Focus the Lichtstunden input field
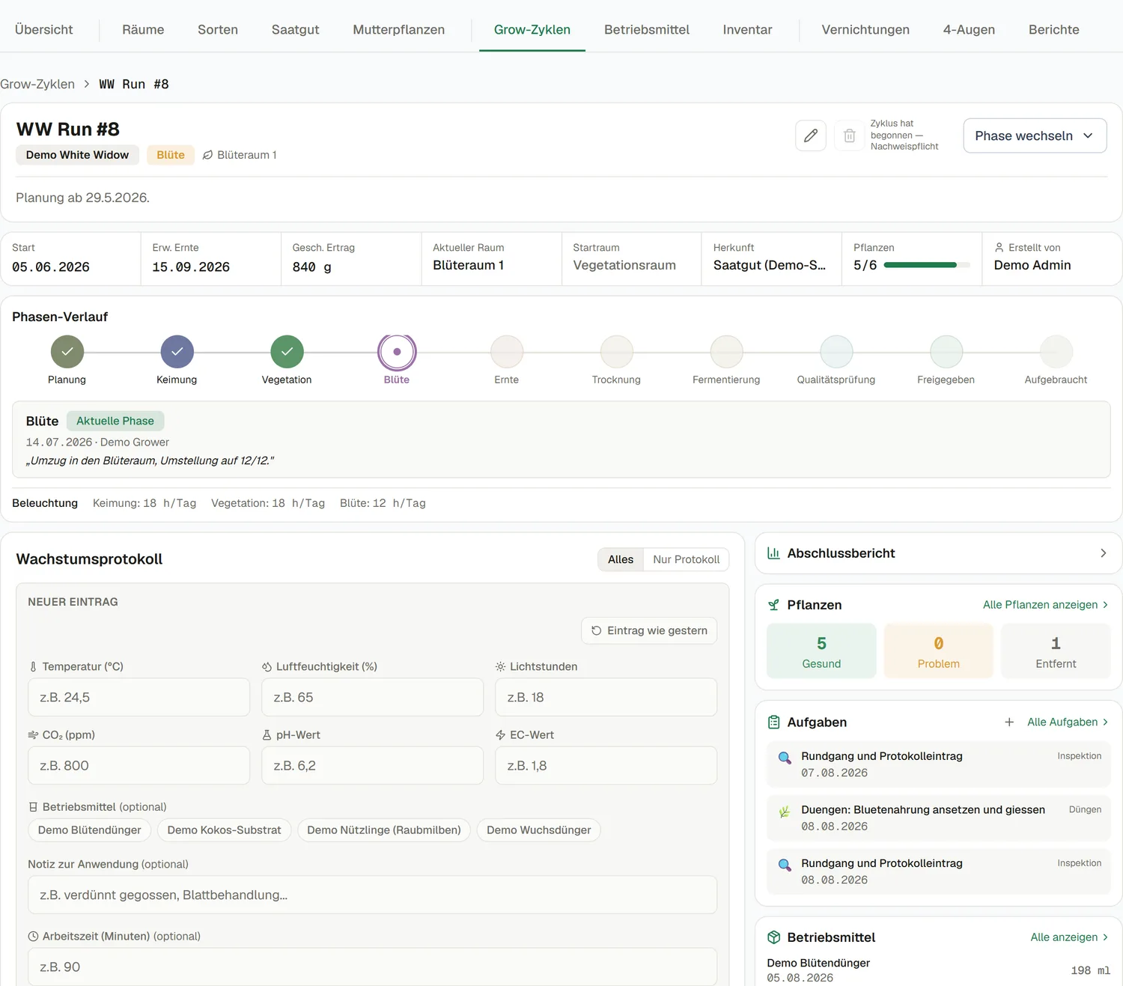Image resolution: width=1123 pixels, height=986 pixels. pyautogui.click(x=606, y=697)
